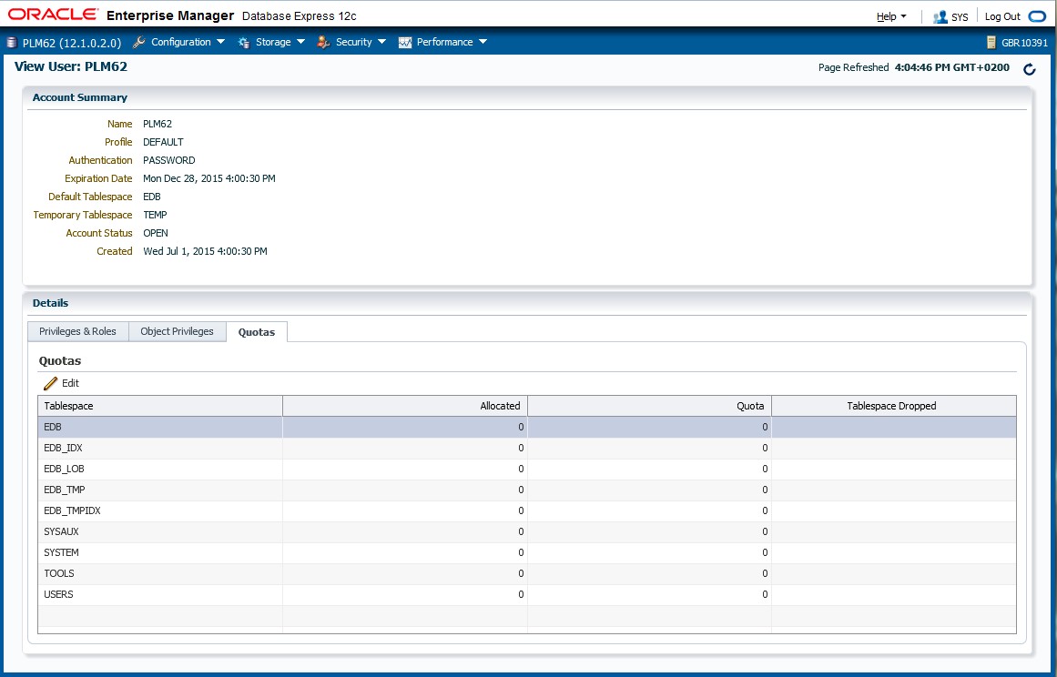Click the DEFAULT profile value
The height and width of the screenshot is (677, 1057).
pyautogui.click(x=163, y=142)
